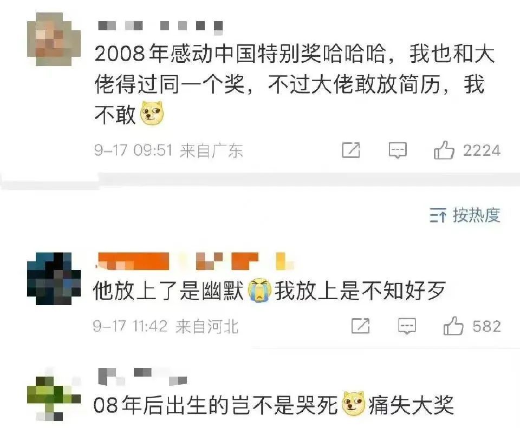Like the comment with 2224 likes
The height and width of the screenshot is (428, 520).
[444, 150]
